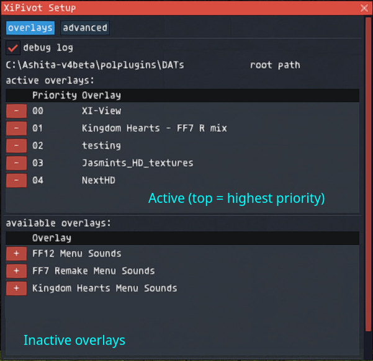Screen dimensions: 373x361
Task: Click the vertical scrollbar on the right
Action: (x=368, y=174)
